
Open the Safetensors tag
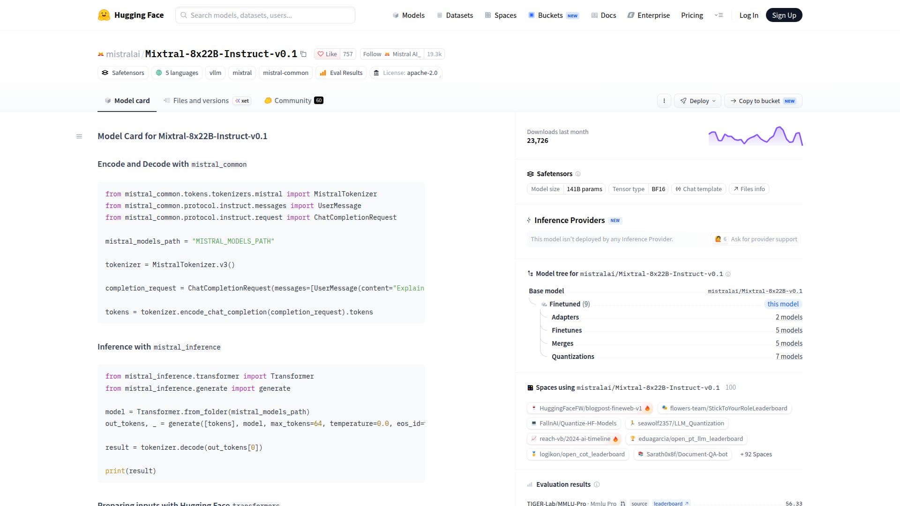point(123,73)
